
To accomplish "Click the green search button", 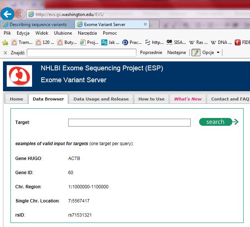I will [x=219, y=122].
